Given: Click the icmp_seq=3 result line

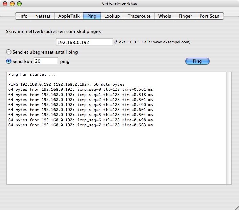Looking at the screenshot, I should 81,105.
